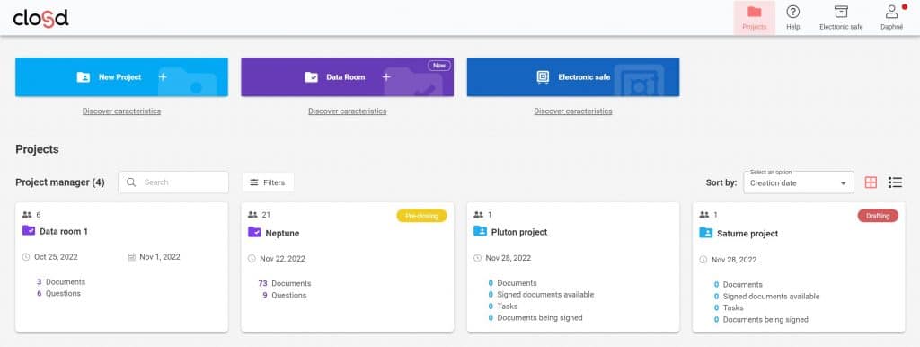Open Discover caracteristics under Data Room

348,111
